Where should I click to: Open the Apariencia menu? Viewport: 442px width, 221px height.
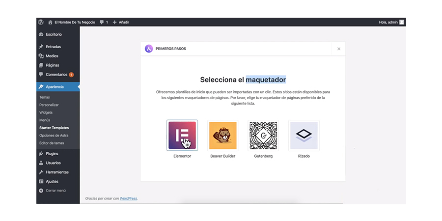[x=58, y=87]
